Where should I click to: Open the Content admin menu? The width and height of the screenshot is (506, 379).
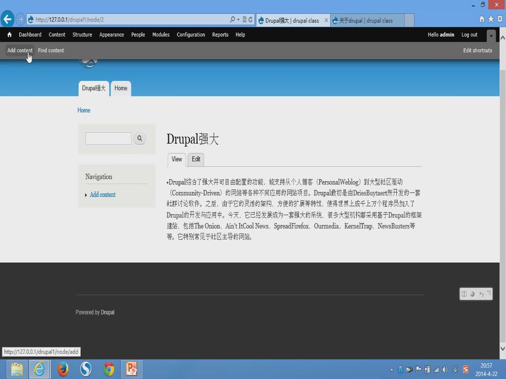57,35
